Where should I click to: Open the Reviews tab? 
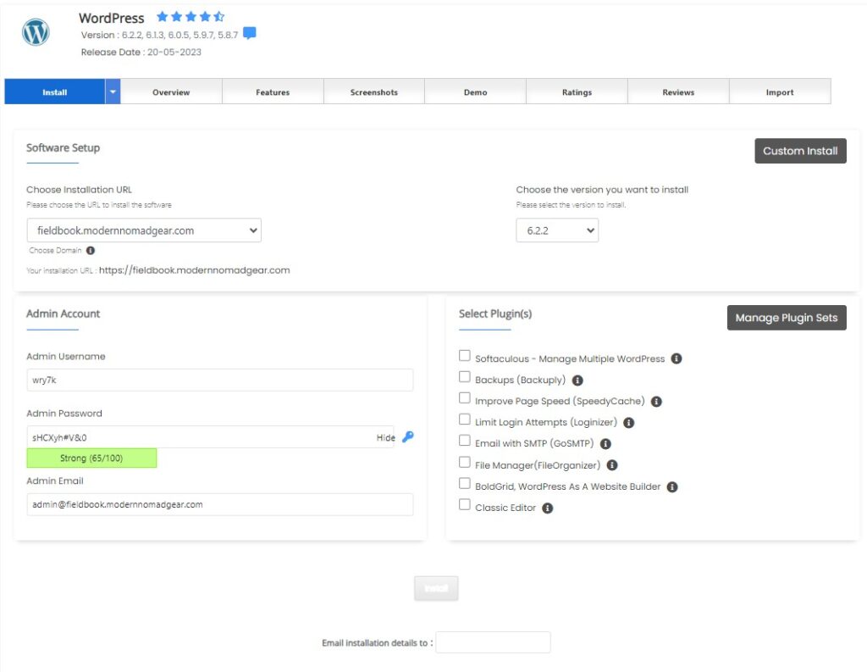coord(678,92)
